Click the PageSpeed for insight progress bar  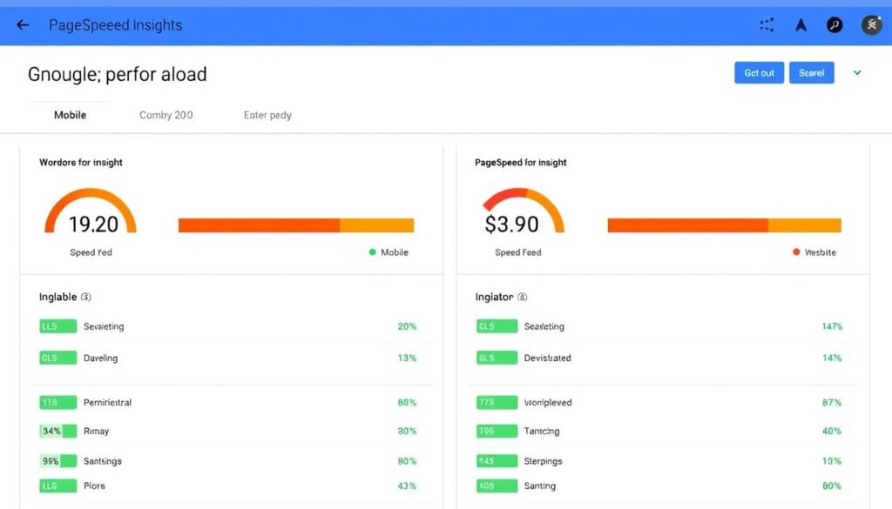pyautogui.click(x=724, y=225)
